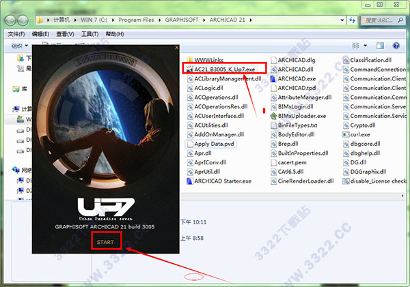The height and width of the screenshot is (287, 410).
Task: Select ACUserInterface.dll file
Action: pos(216,116)
